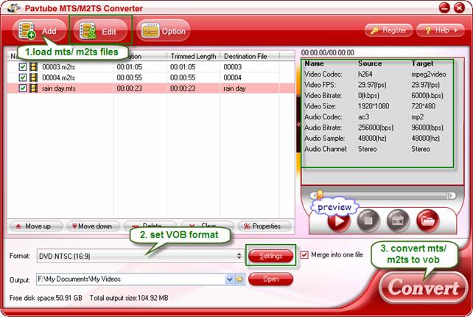Click Move up button
Viewport: 473px width, 317px height.
pyautogui.click(x=36, y=226)
